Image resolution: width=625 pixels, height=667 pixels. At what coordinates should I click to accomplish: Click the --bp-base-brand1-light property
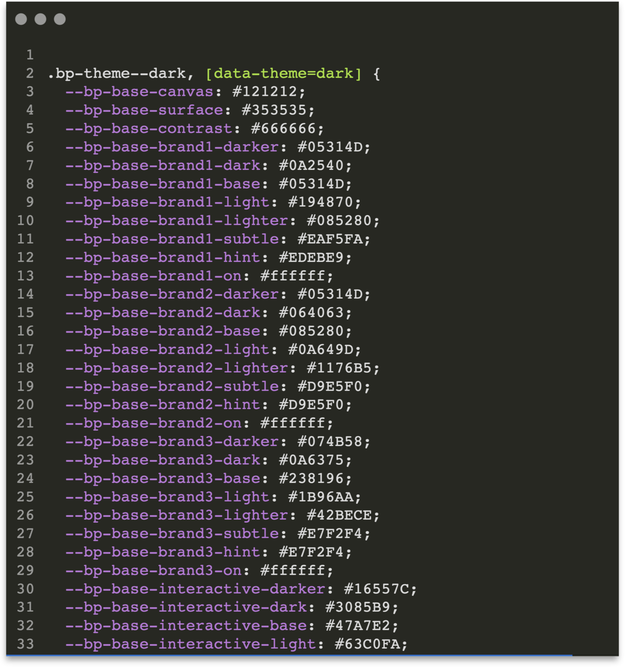(x=167, y=203)
